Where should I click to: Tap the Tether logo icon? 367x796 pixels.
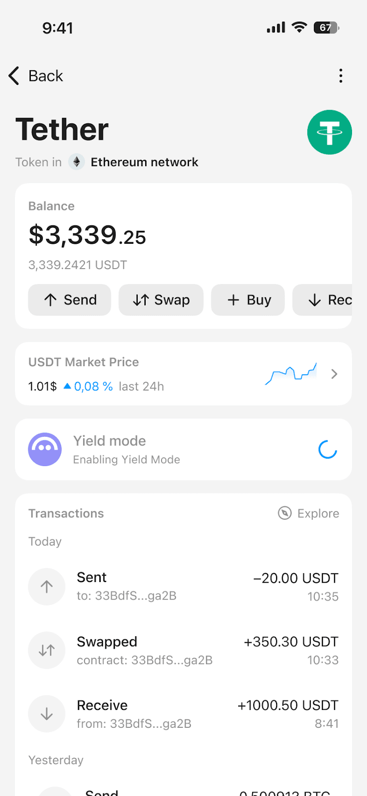pyautogui.click(x=329, y=132)
